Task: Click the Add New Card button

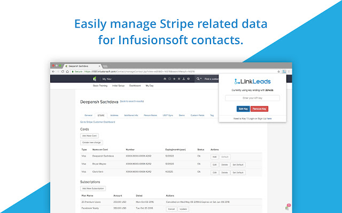Action: 89,136
